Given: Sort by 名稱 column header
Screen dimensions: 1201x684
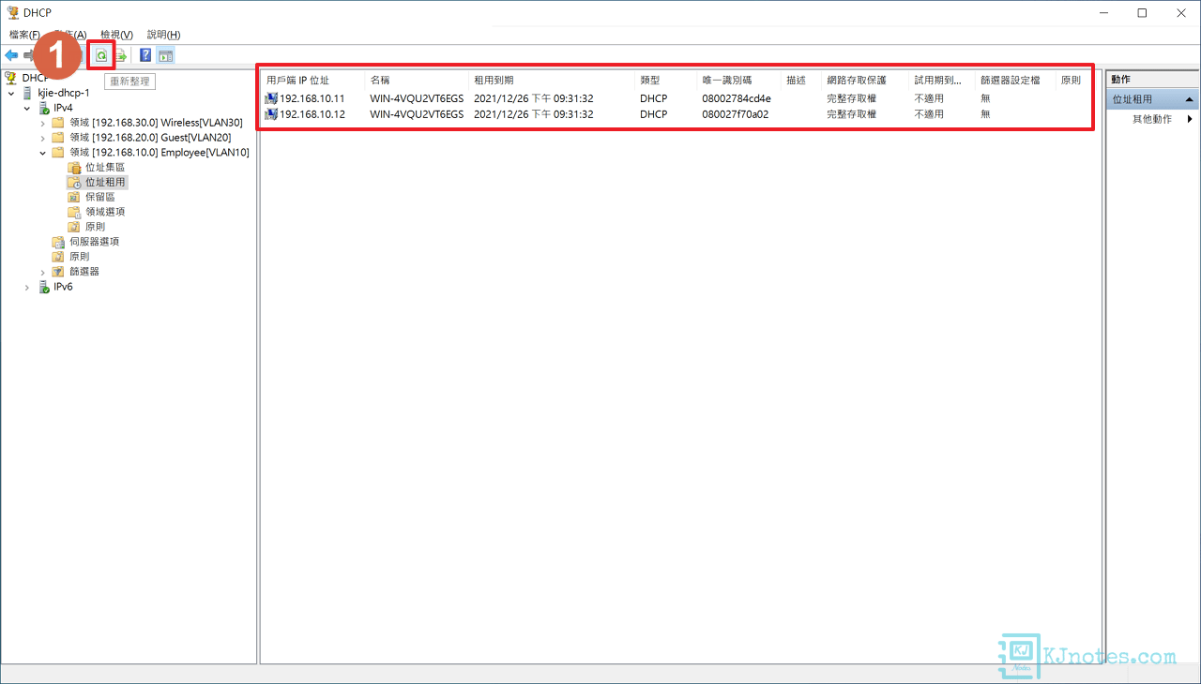Looking at the screenshot, I should 417,81.
